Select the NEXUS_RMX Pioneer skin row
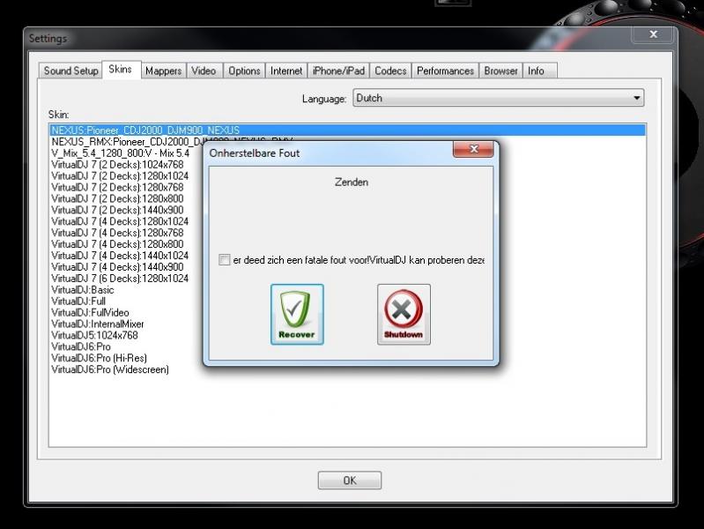 coord(126,142)
